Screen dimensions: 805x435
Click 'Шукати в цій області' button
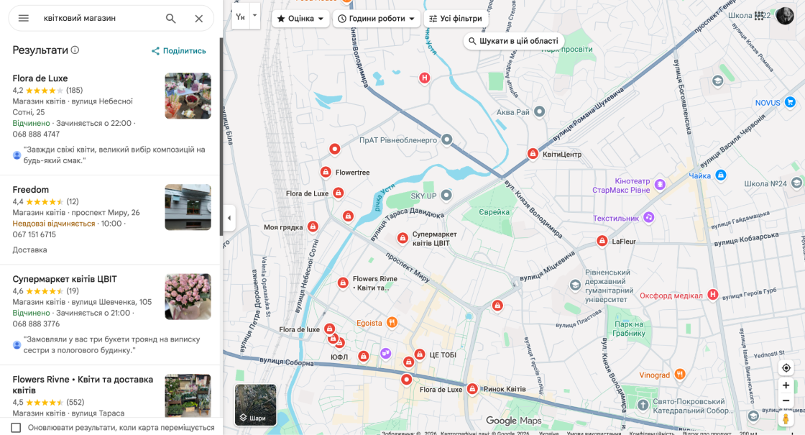coord(513,41)
